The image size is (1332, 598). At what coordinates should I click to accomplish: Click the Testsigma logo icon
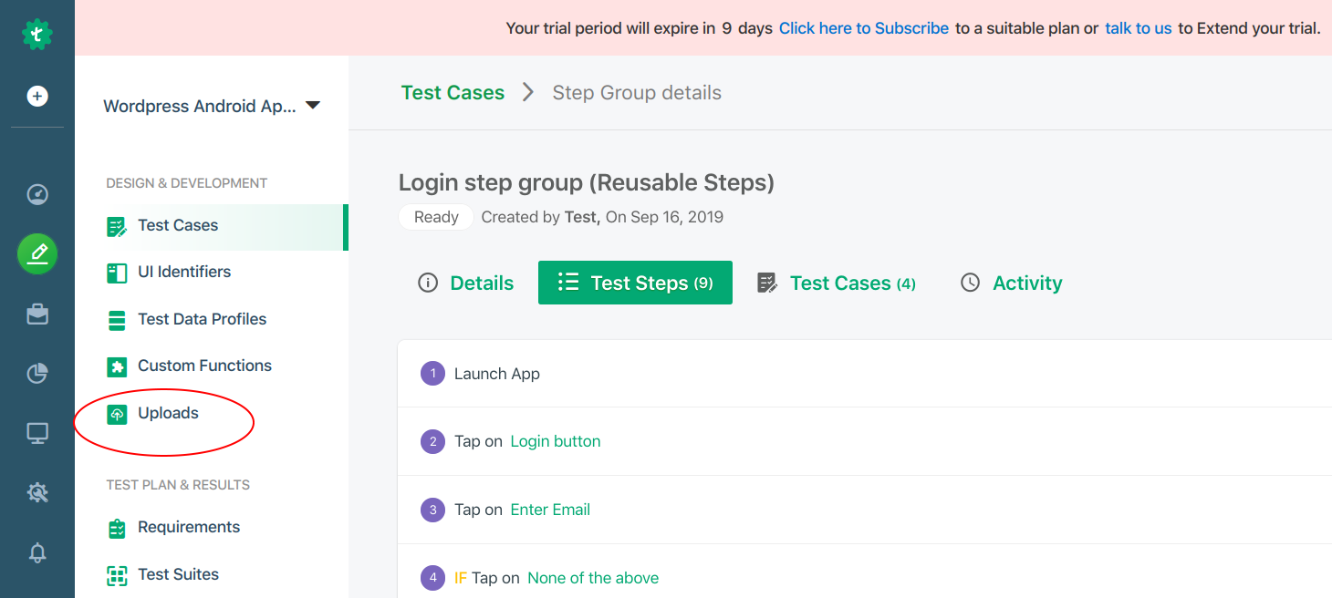(37, 35)
